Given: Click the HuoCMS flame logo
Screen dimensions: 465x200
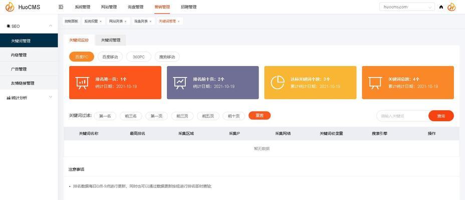Looking at the screenshot, I should (10, 7).
